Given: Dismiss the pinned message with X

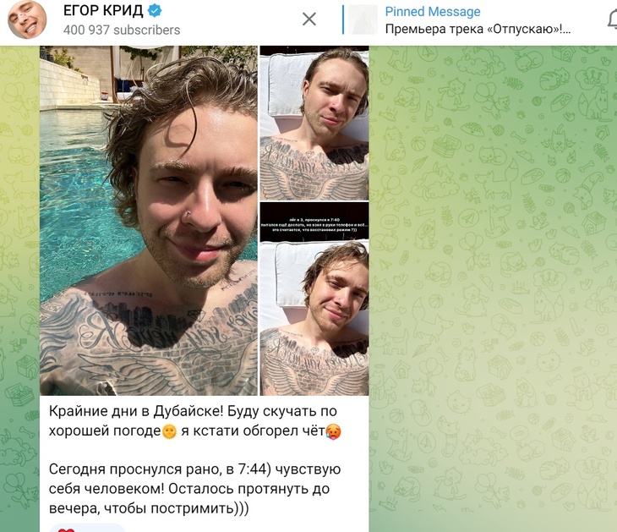Looking at the screenshot, I should [x=309, y=19].
